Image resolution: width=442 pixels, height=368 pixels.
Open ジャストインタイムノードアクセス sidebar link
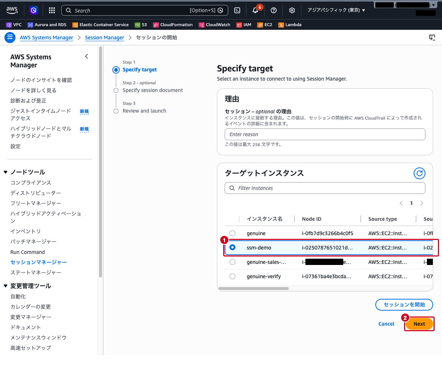[41, 114]
